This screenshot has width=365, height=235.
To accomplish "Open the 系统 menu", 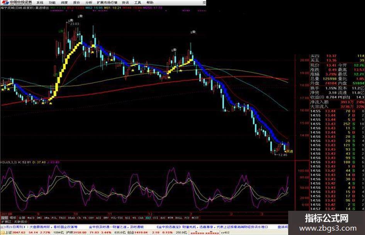I will coord(40,3).
